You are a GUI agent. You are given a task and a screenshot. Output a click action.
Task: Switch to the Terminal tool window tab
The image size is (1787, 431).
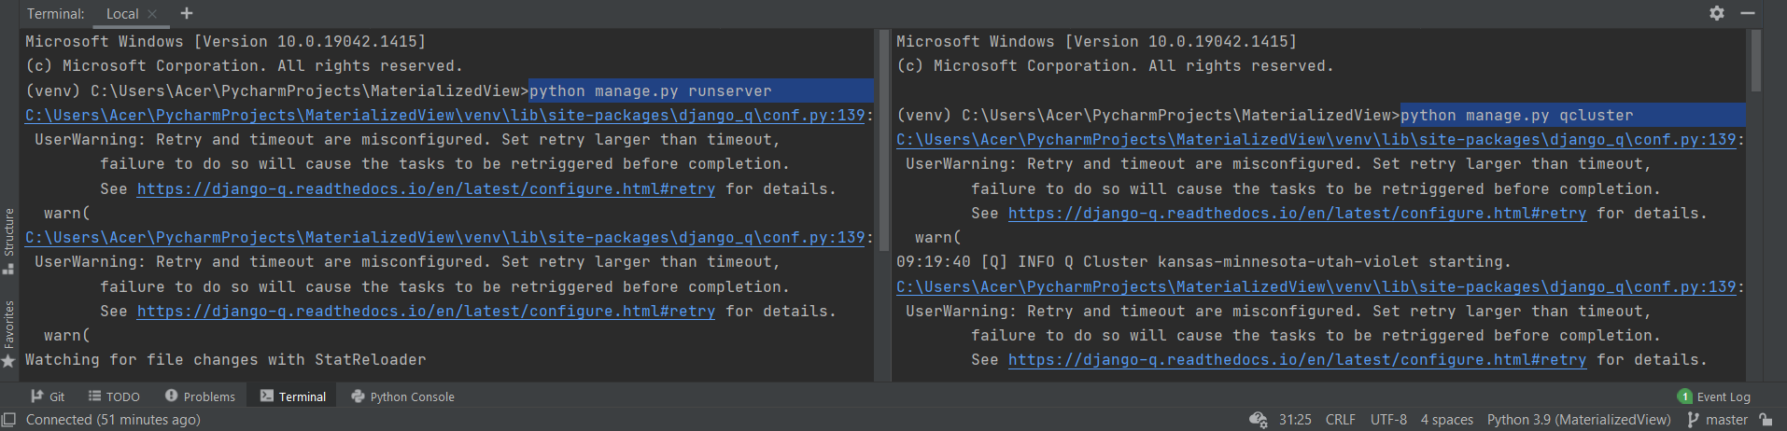point(293,396)
